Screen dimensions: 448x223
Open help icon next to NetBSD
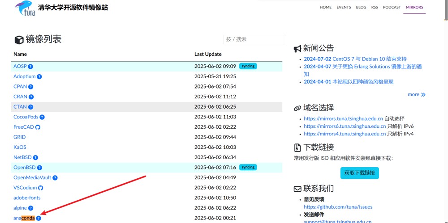coord(35,157)
